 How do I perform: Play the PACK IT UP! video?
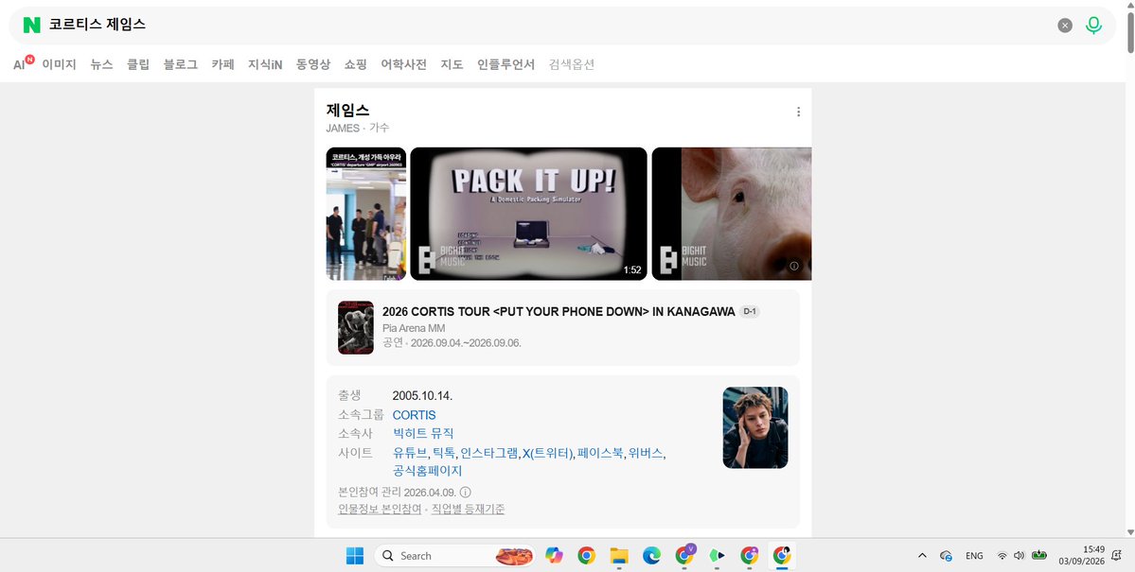tap(528, 214)
